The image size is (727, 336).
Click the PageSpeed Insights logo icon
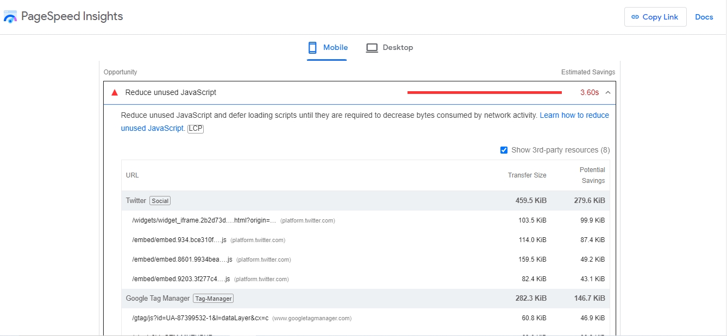tap(10, 16)
